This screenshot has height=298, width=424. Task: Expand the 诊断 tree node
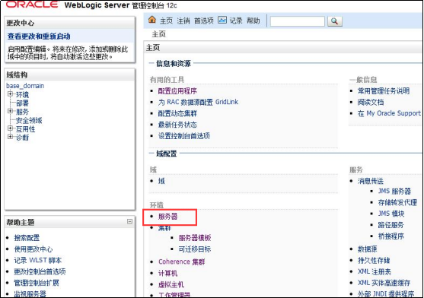[10, 137]
